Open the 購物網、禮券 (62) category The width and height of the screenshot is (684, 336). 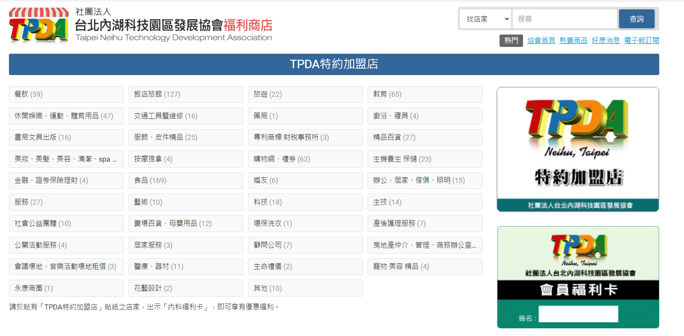(x=305, y=159)
